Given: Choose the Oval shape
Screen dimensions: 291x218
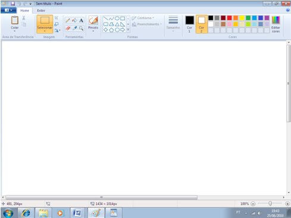Looking at the screenshot, I should click(117, 18).
